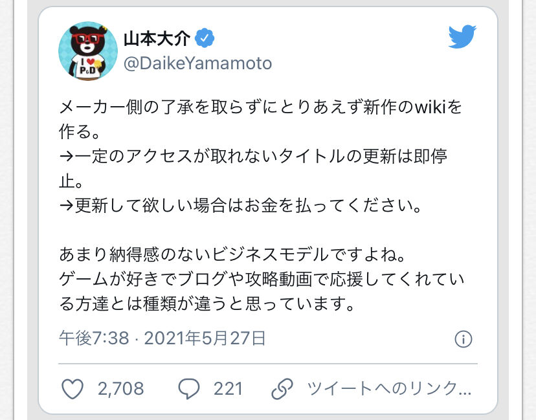Open the @DaikeYamamoto handle
Screen dimensions: 536x420
[x=197, y=63]
